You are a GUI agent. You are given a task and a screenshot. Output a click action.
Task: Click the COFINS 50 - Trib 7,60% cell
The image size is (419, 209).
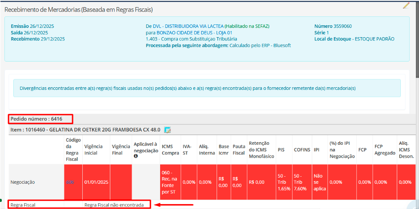click(302, 182)
